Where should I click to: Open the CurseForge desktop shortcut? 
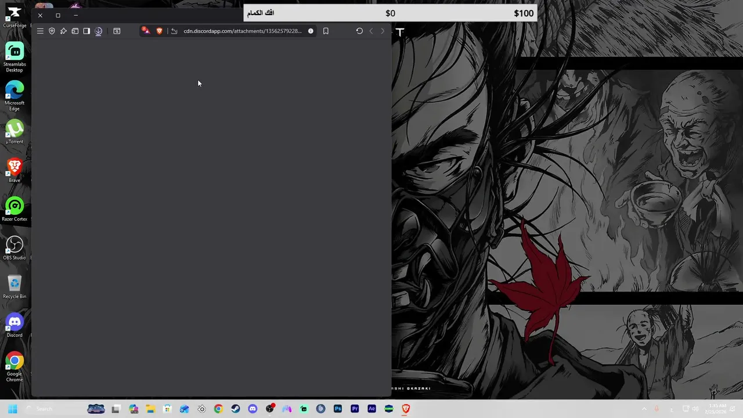pyautogui.click(x=15, y=17)
